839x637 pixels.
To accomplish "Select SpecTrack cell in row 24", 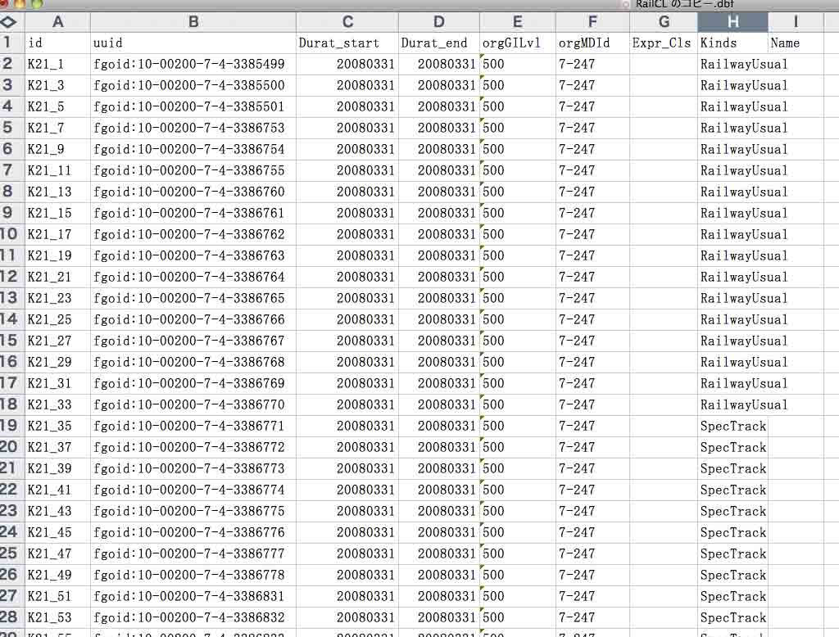I will coord(732,532).
